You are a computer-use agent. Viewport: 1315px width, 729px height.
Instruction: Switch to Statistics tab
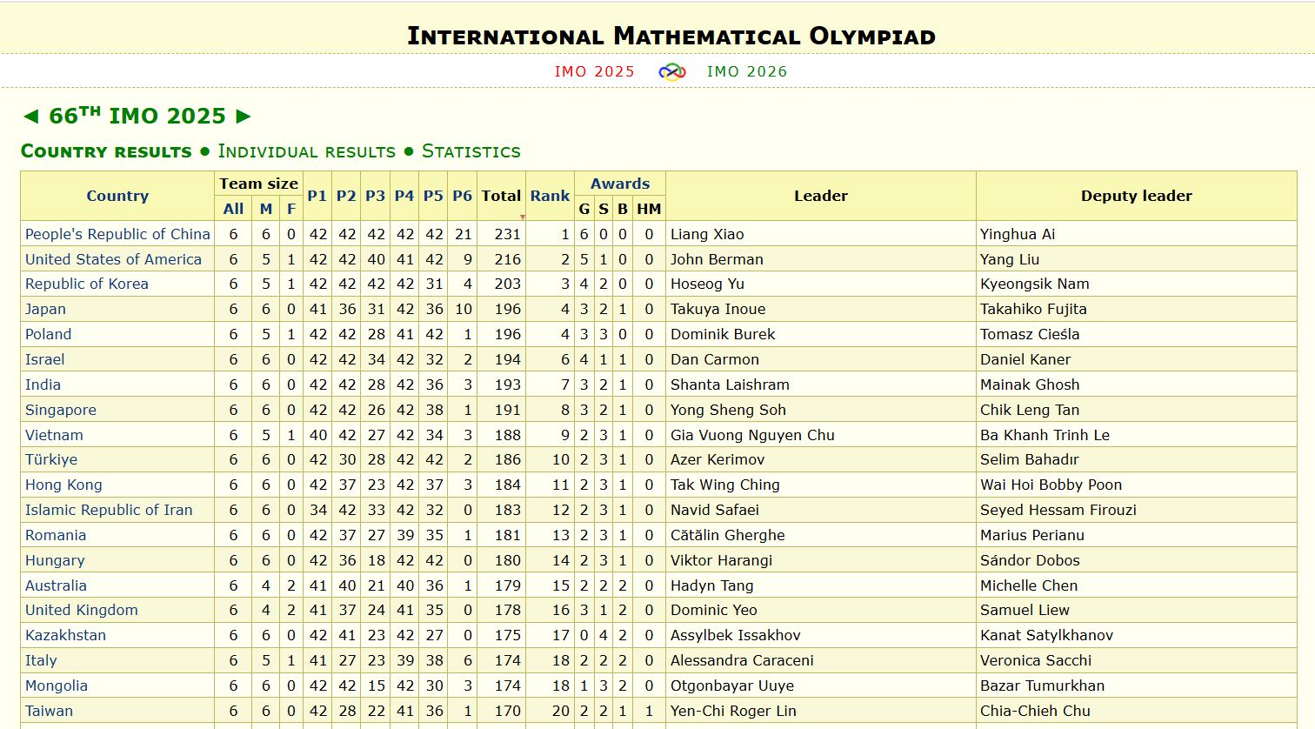click(471, 151)
